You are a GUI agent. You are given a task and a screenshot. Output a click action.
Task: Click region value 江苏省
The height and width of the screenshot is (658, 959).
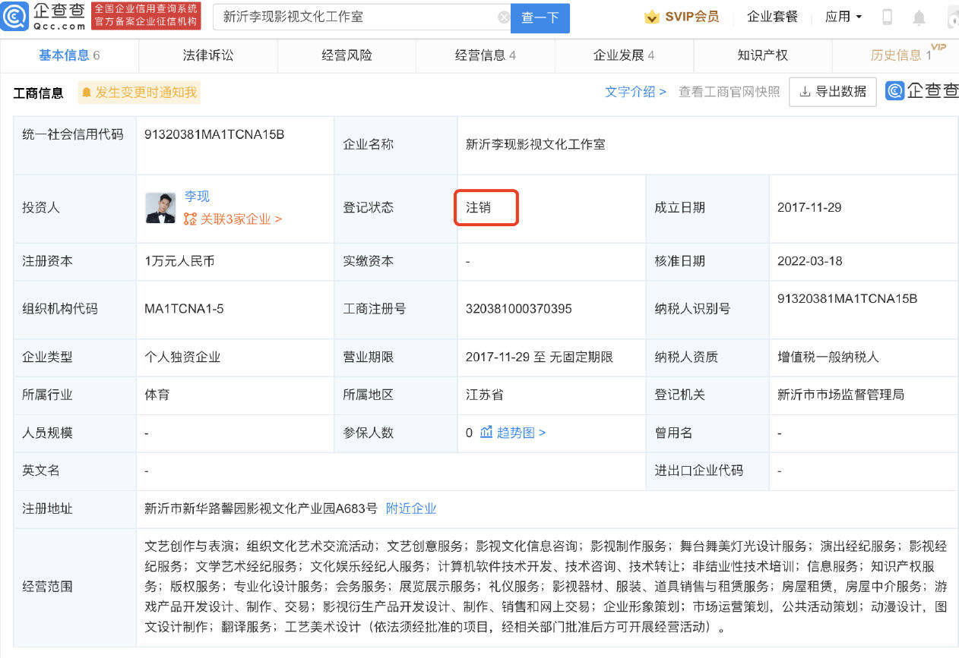click(x=485, y=395)
